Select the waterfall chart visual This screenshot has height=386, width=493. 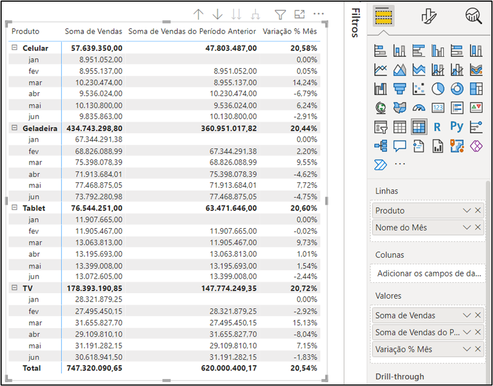coord(380,89)
